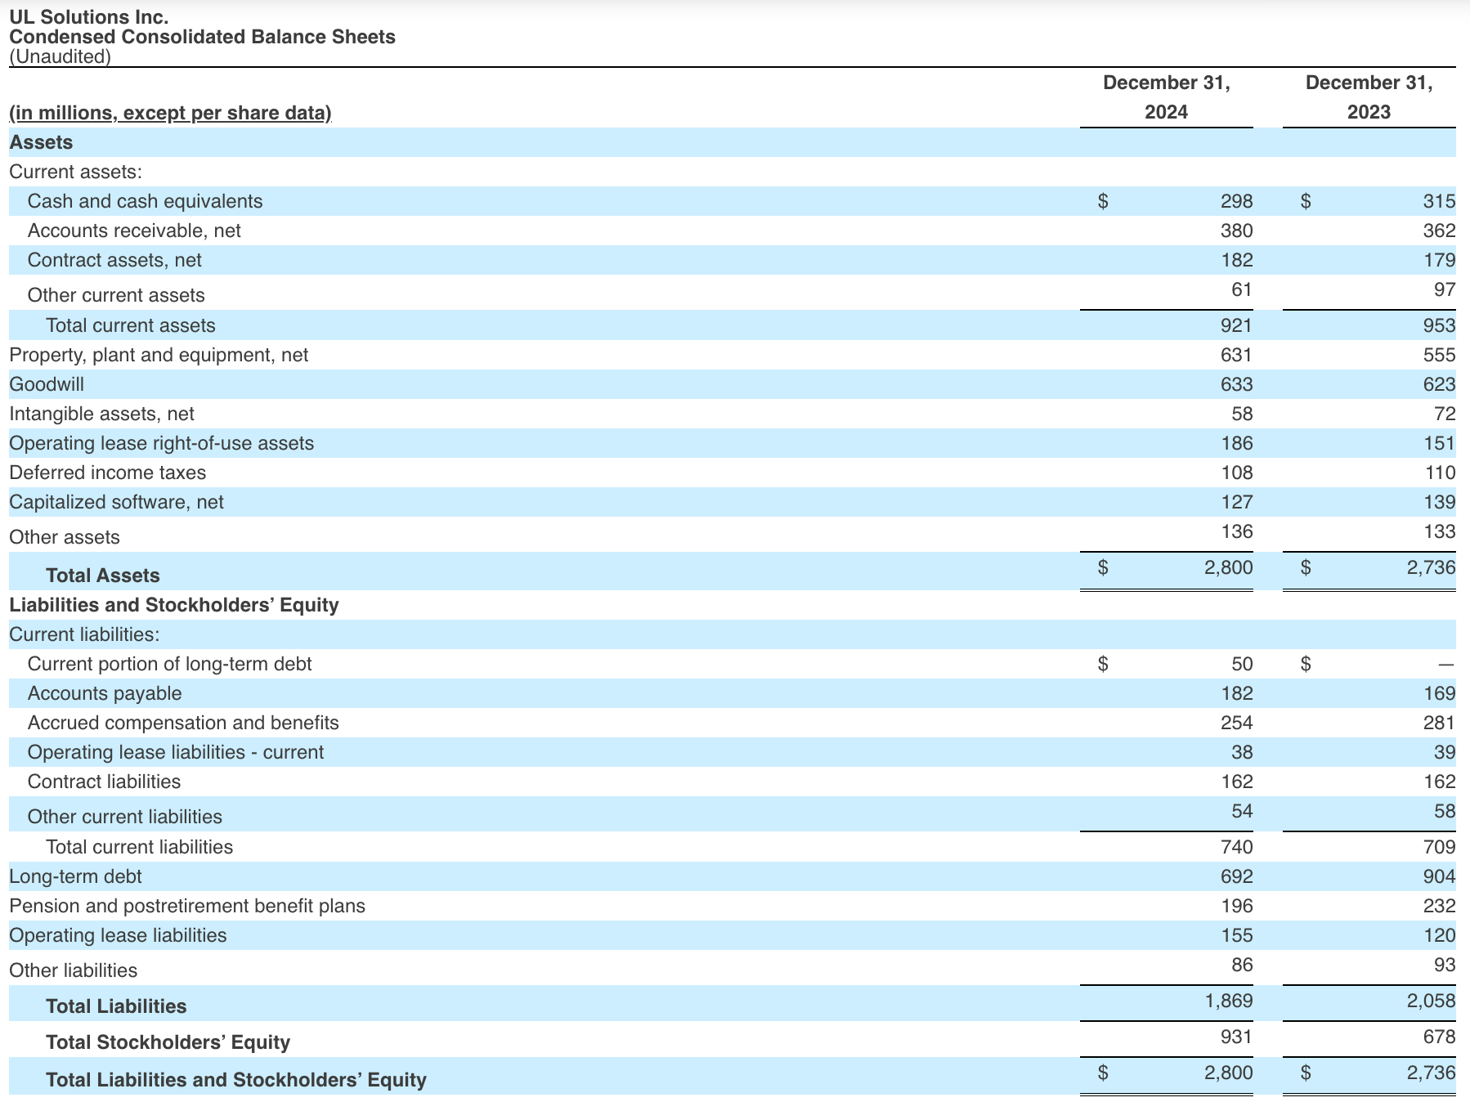Select Pension and postretirement benefit plans label
Screen dimensions: 1470x1102
(187, 906)
